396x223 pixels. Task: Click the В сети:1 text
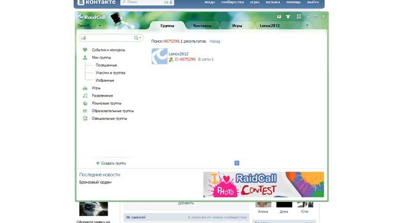click(206, 59)
